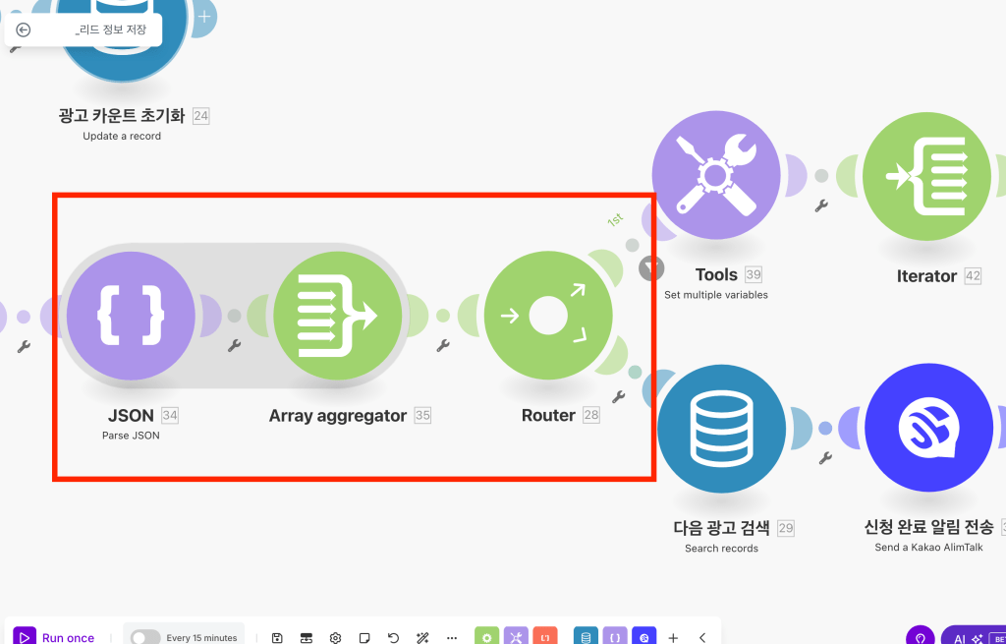Toggle the "Every 15 minutes" scheduling switch
1006x644 pixels.
pyautogui.click(x=144, y=636)
